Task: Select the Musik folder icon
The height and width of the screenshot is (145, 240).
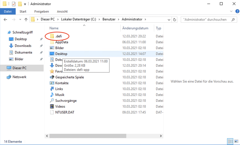Action: [52, 95]
